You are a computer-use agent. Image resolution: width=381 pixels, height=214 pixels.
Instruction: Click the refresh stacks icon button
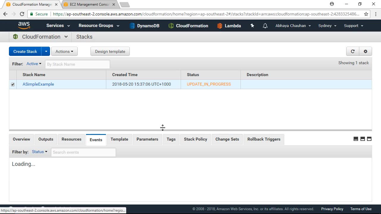tap(353, 51)
